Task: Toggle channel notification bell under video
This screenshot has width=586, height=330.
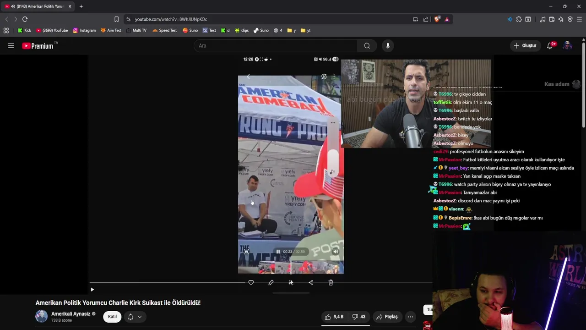Action: coord(130,317)
